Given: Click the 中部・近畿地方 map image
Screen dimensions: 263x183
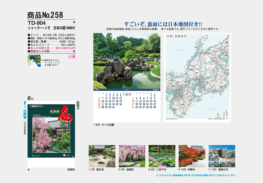Looking at the screenshot, I should click(197, 78).
